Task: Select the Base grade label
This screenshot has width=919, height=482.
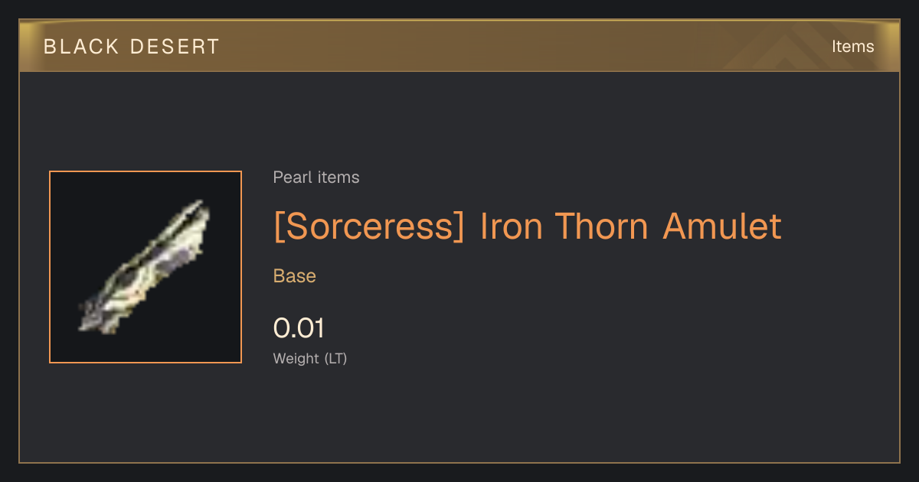Action: [x=295, y=276]
